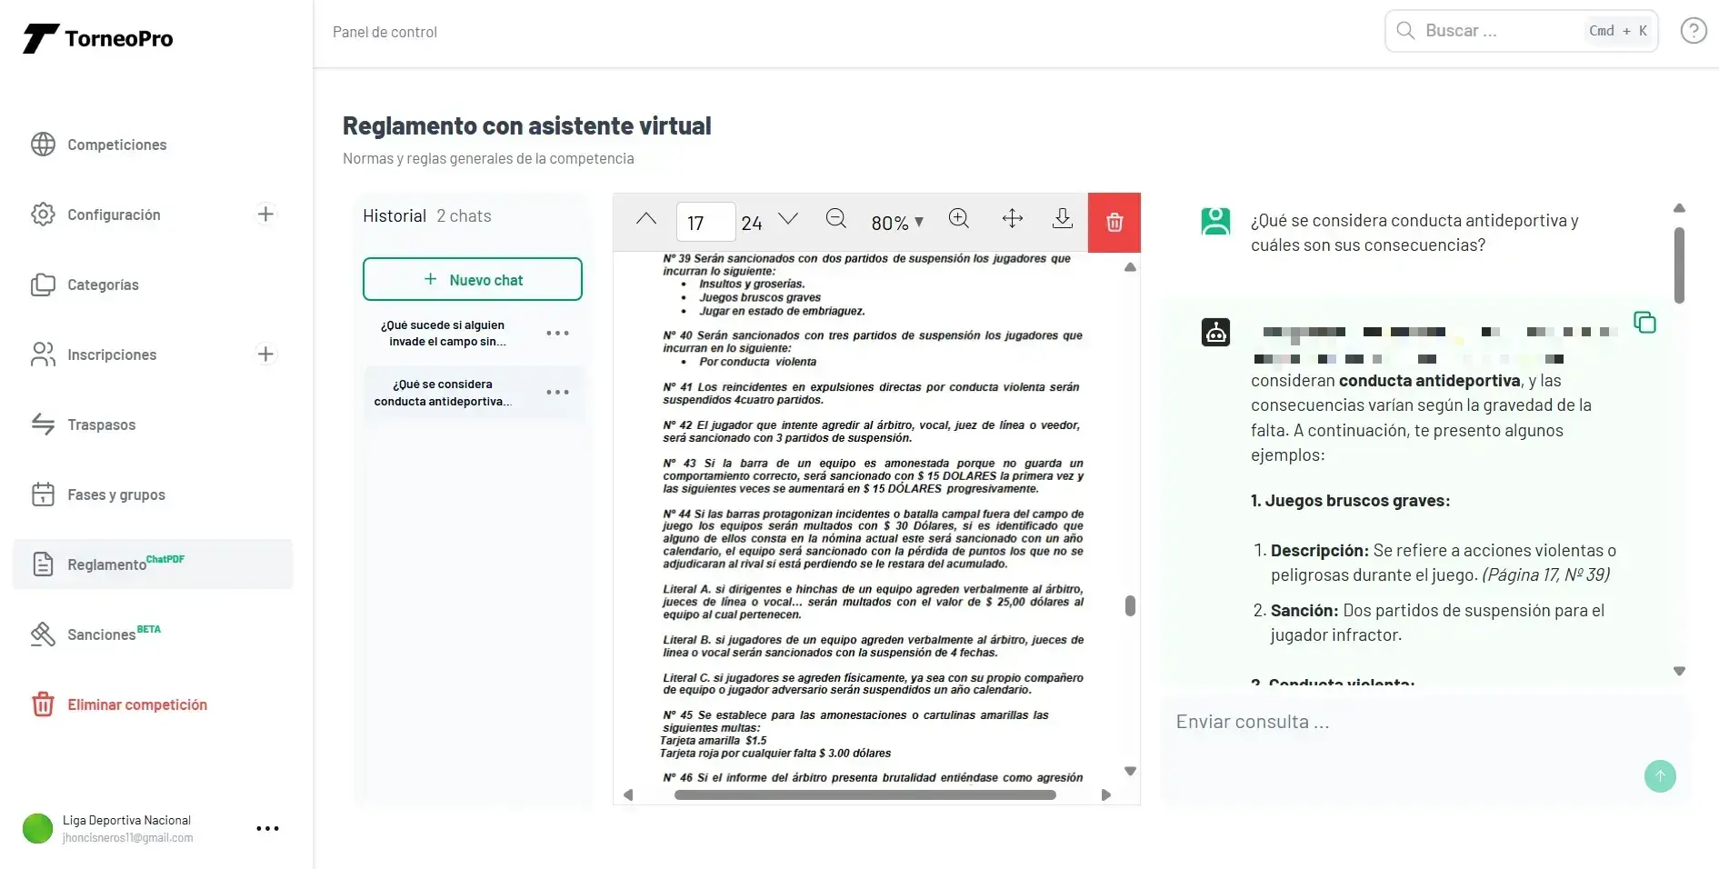Go to previous PDF page
This screenshot has height=869, width=1719.
point(646,219)
